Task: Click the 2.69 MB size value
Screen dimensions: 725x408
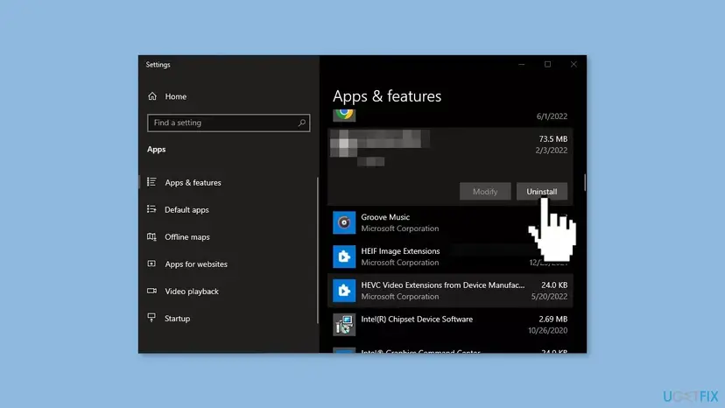Action: 553,320
